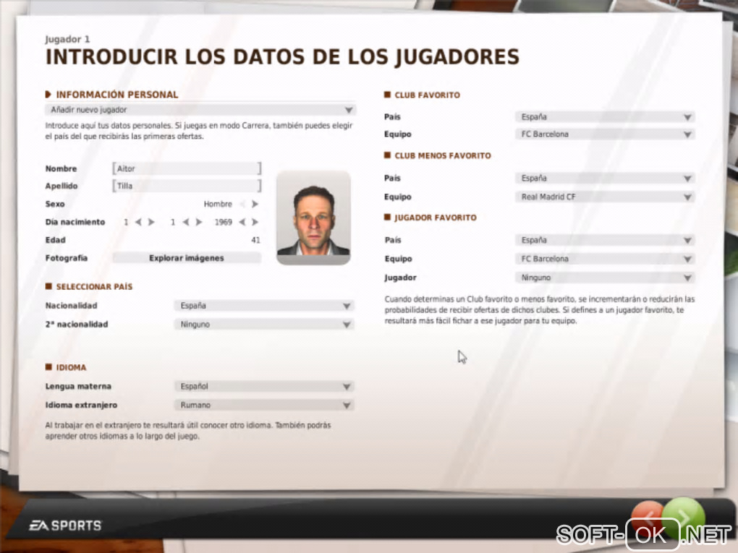Viewport: 738px width, 553px height.
Task: Click the Jugador Favorito heading
Action: tap(436, 218)
